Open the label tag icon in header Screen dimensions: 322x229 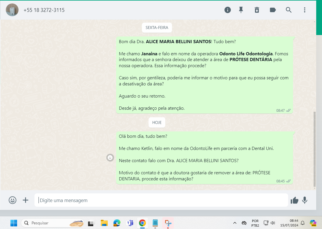tap(273, 10)
